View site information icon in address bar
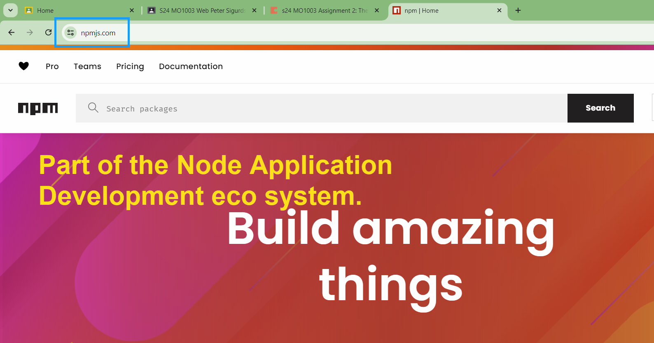 [x=70, y=33]
